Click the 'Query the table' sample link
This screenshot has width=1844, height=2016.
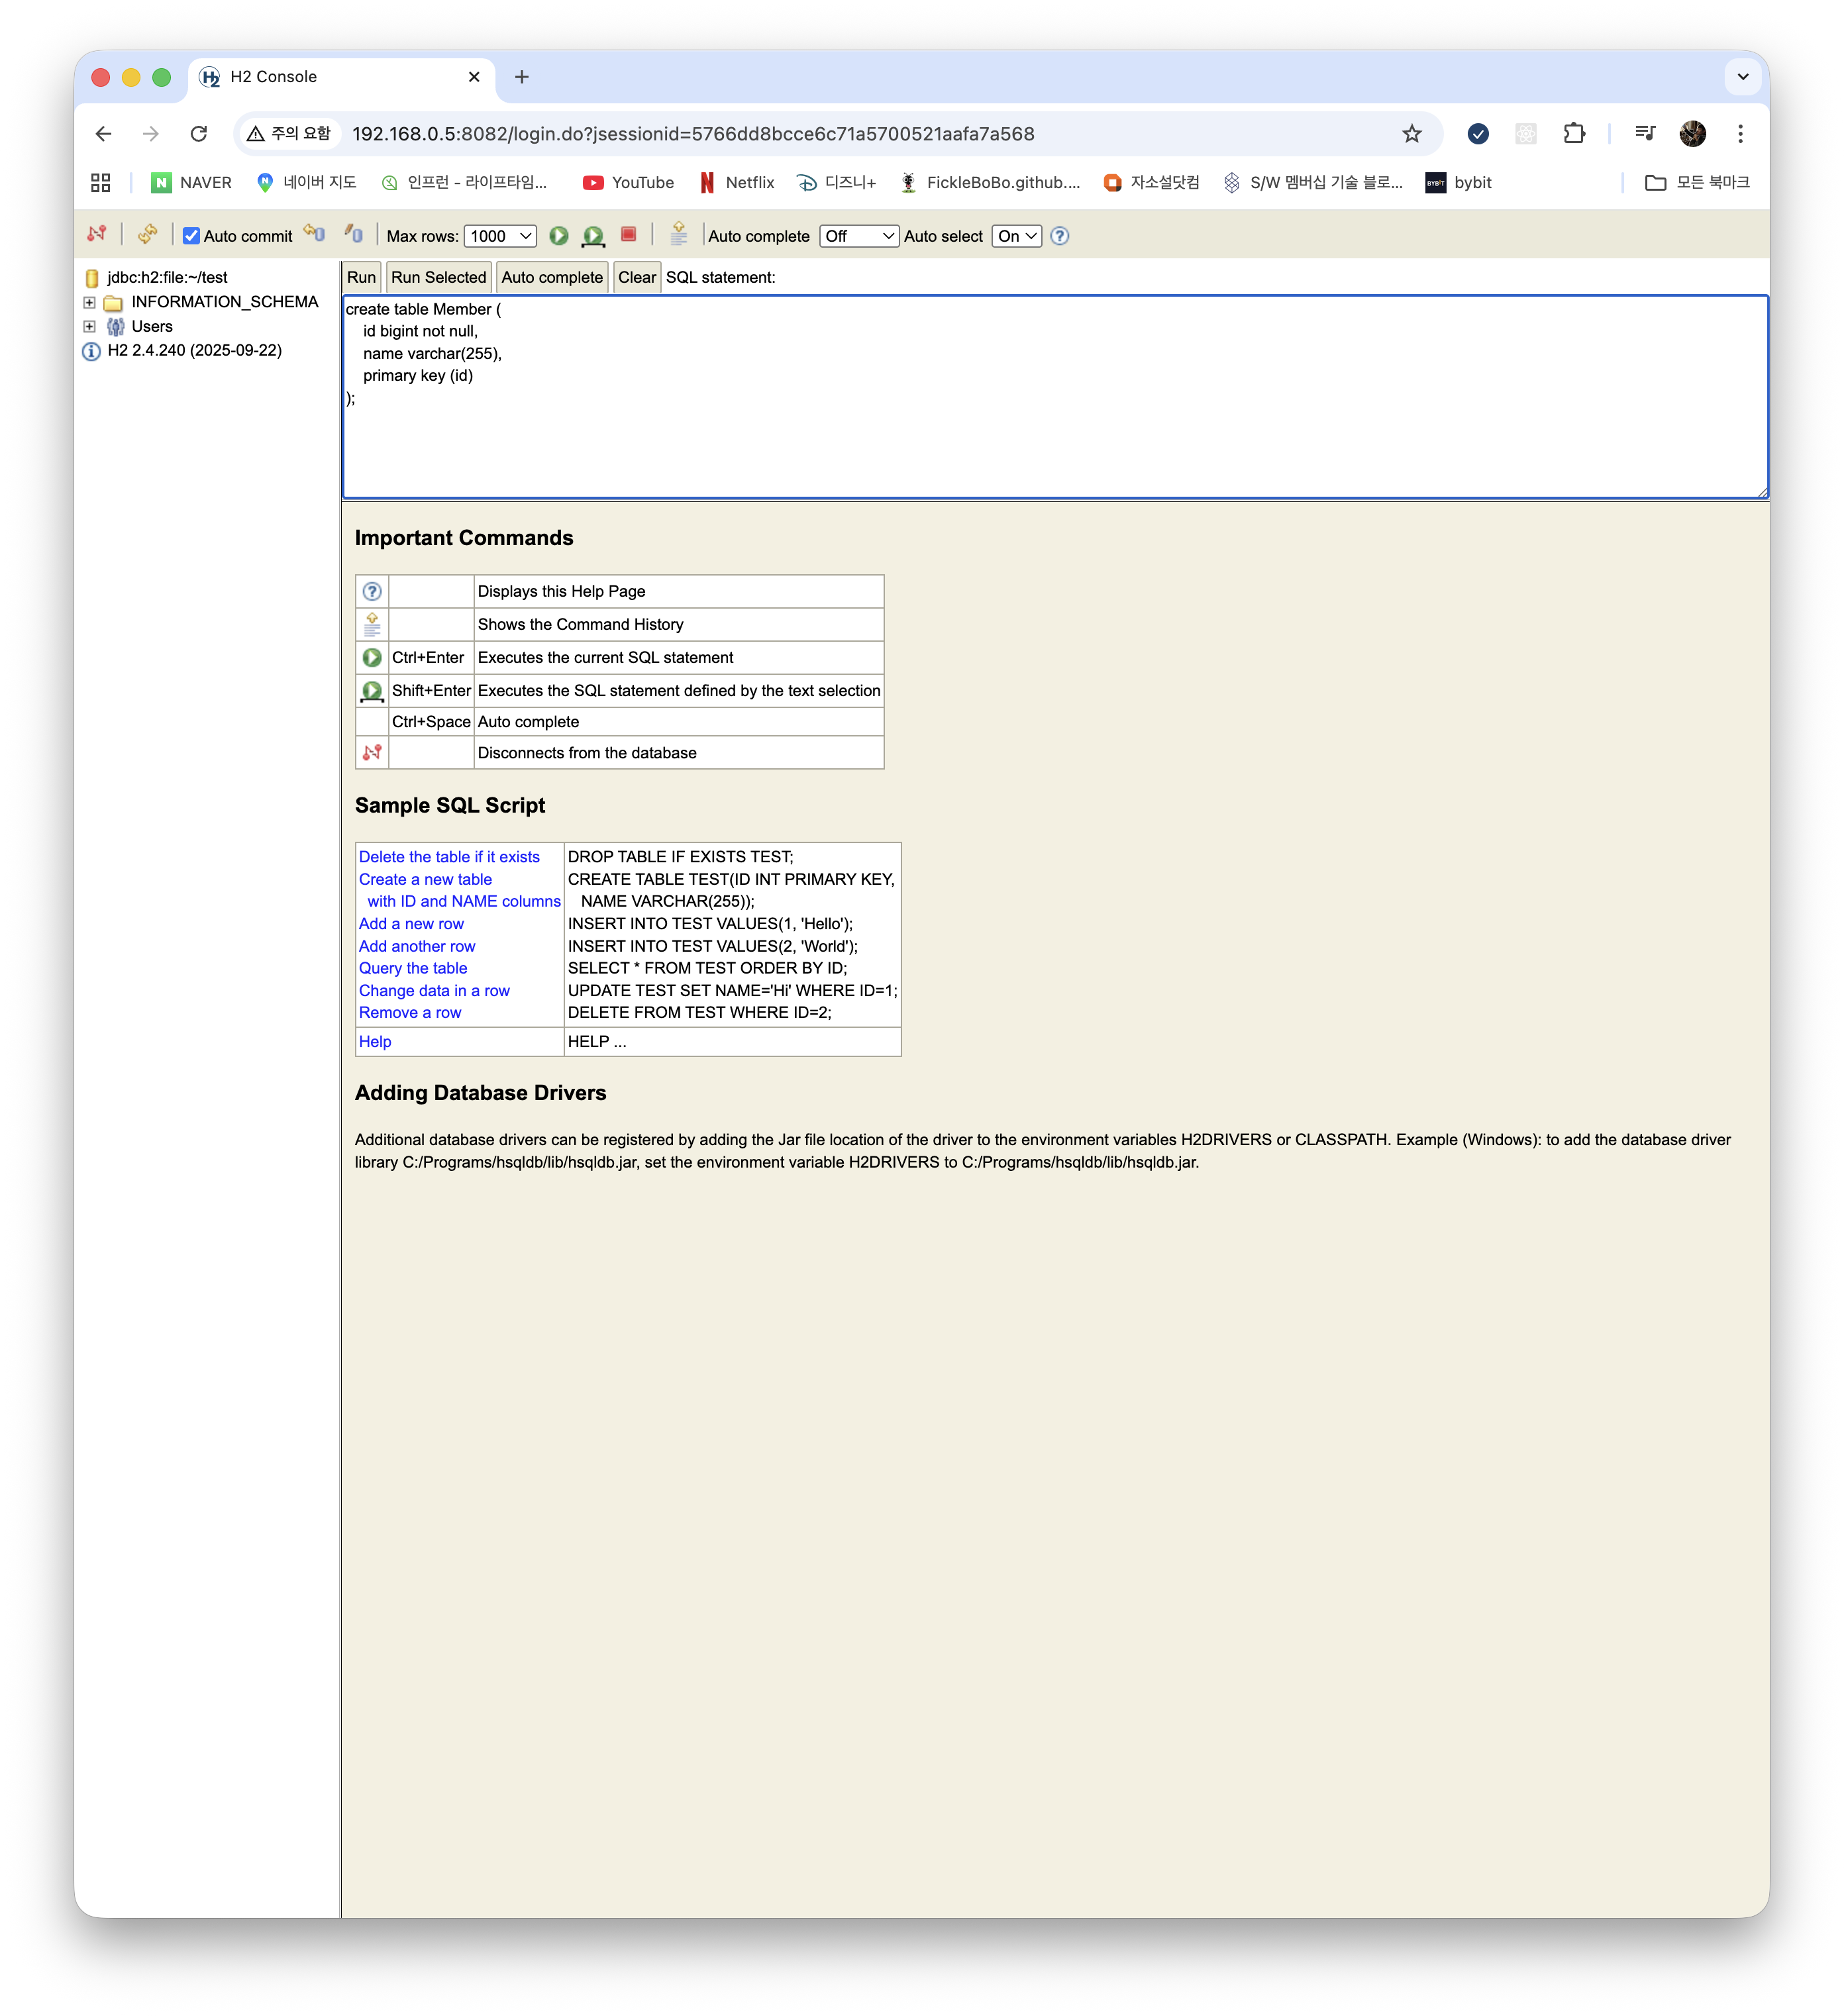(413, 968)
